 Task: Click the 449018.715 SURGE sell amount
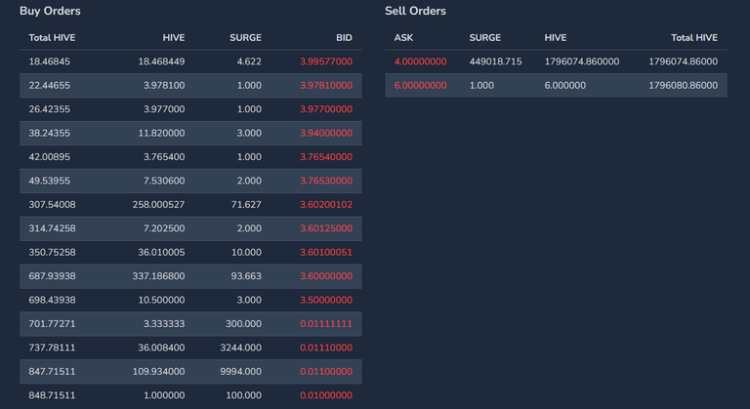click(495, 61)
